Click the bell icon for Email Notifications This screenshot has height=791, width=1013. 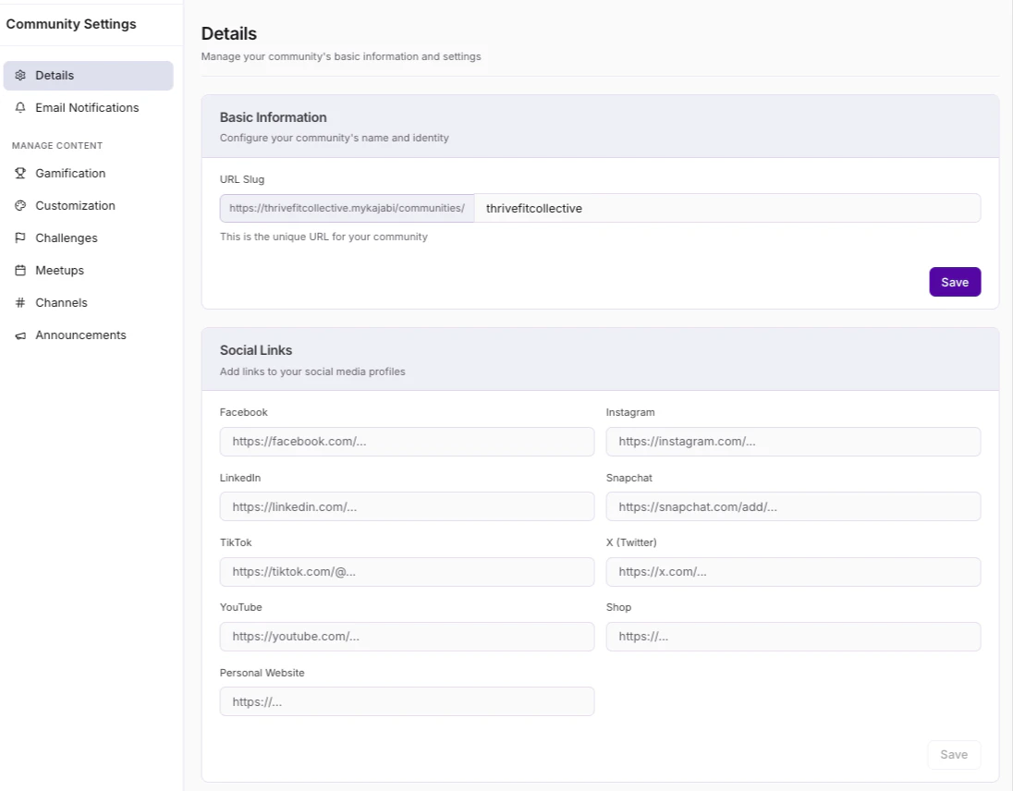click(20, 108)
